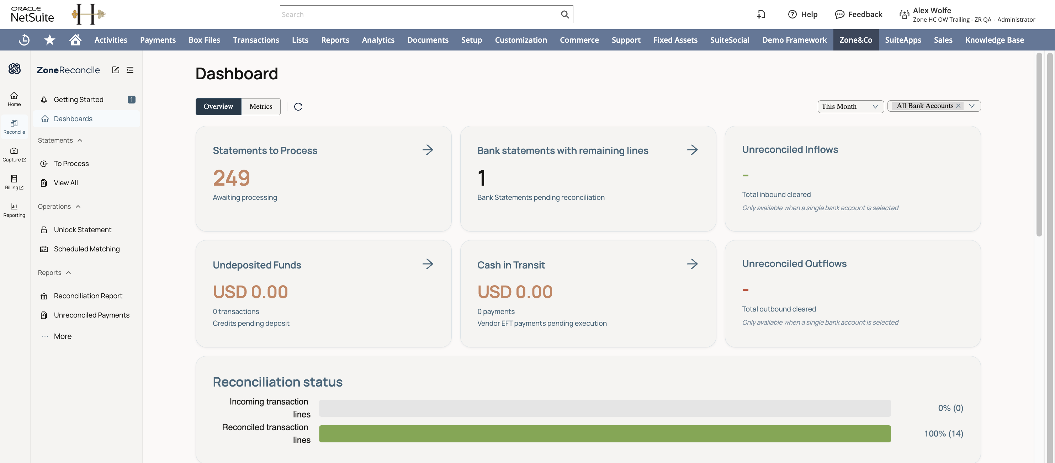Open the Undeposited Funds arrow
1055x463 pixels.
[x=428, y=264]
